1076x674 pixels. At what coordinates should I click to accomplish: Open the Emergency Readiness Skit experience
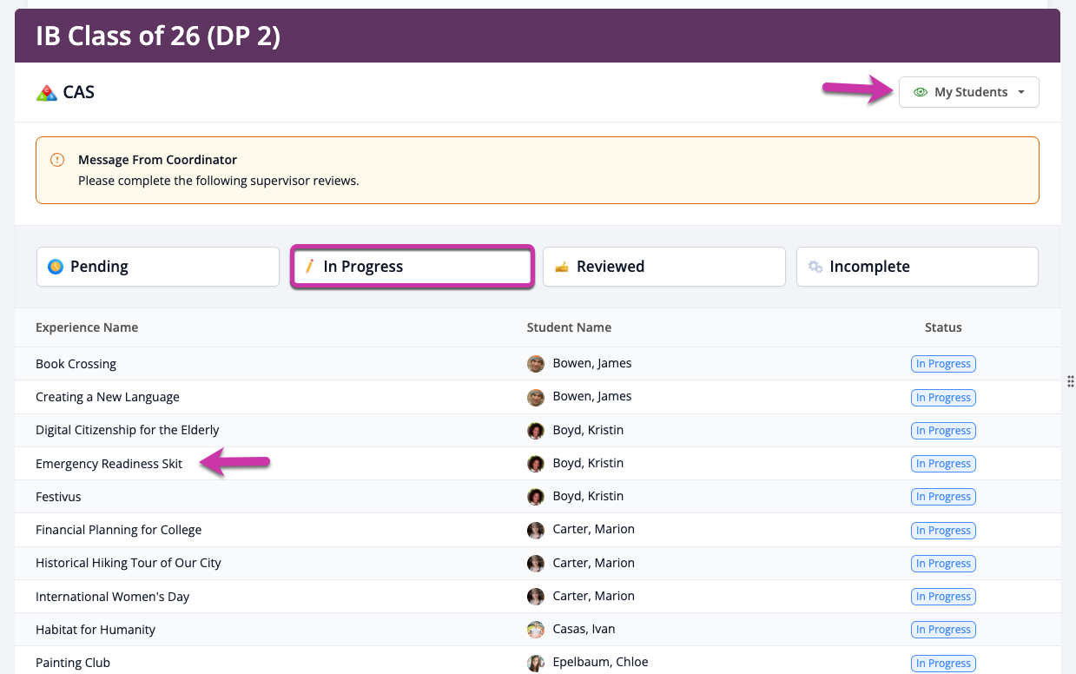[109, 464]
